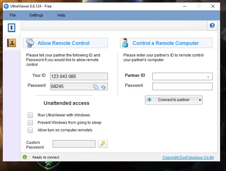Close the UltraViewer window

click(213, 6)
